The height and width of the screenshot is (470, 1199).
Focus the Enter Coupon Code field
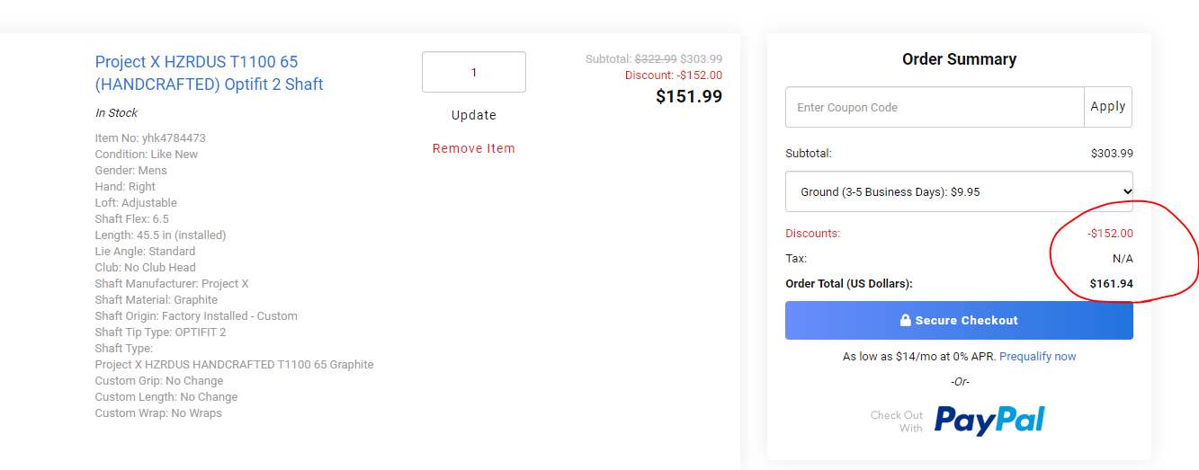[935, 107]
